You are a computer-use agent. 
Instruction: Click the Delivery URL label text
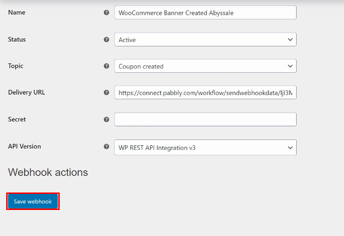[x=26, y=92]
